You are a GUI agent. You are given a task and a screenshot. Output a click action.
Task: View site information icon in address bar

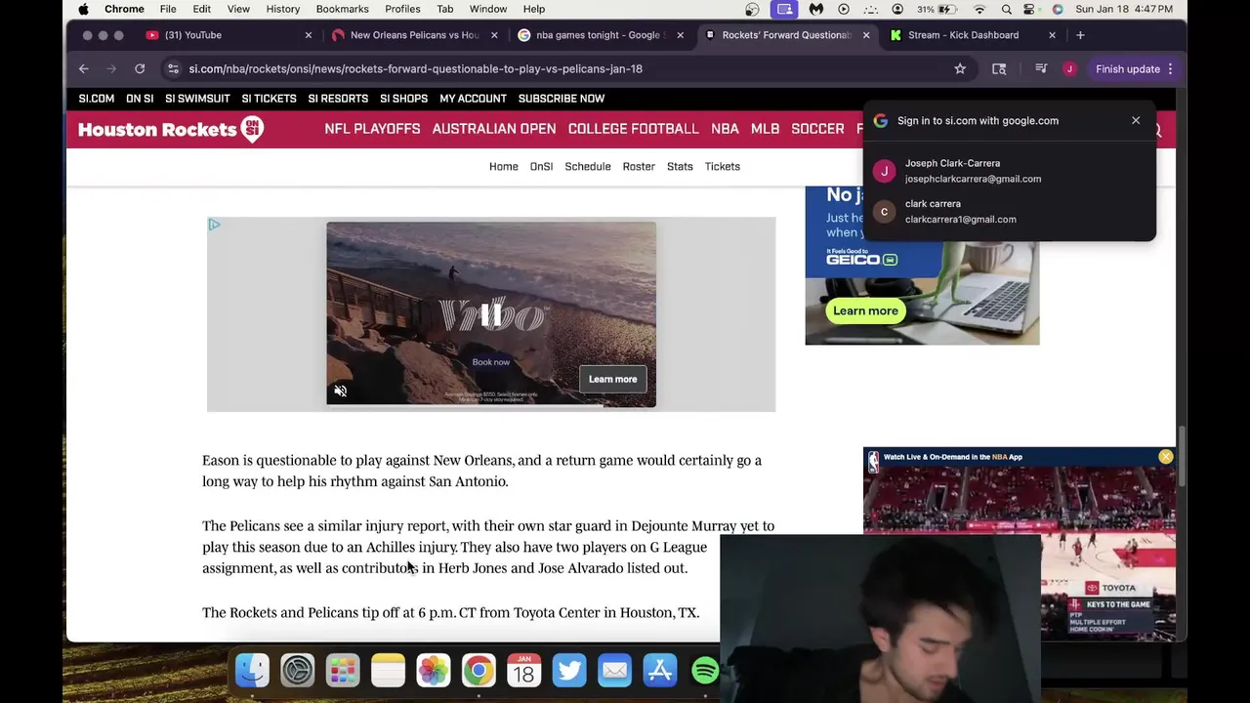point(173,68)
